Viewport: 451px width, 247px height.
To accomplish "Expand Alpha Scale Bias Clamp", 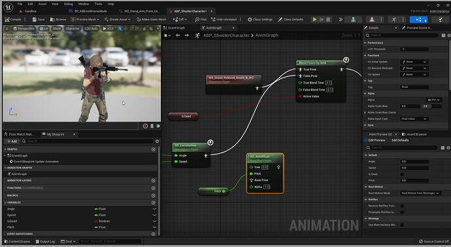I will (x=365, y=113).
